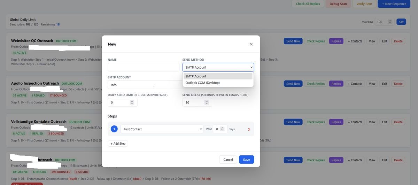Cancel the new sequence dialog

(228, 160)
